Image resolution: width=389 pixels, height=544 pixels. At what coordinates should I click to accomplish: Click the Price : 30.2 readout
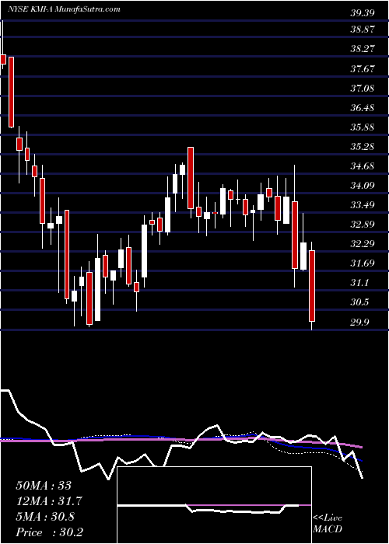49,532
